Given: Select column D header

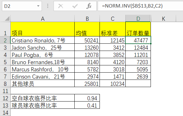Looking at the screenshot, I should coord(138,19).
